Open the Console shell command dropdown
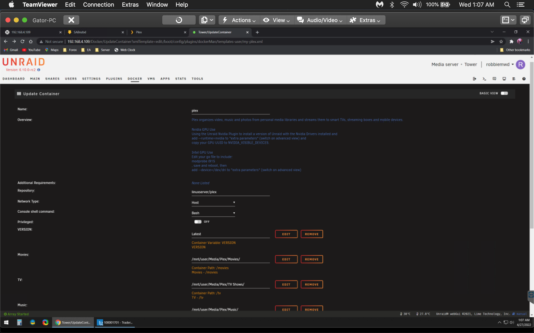This screenshot has height=333, width=534. click(x=213, y=213)
